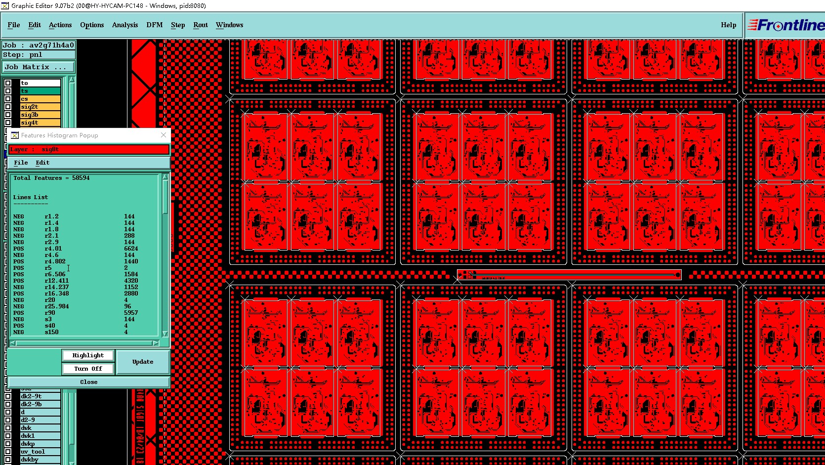Click the Highlight button
Viewport: 825px width, 465px height.
click(x=88, y=355)
